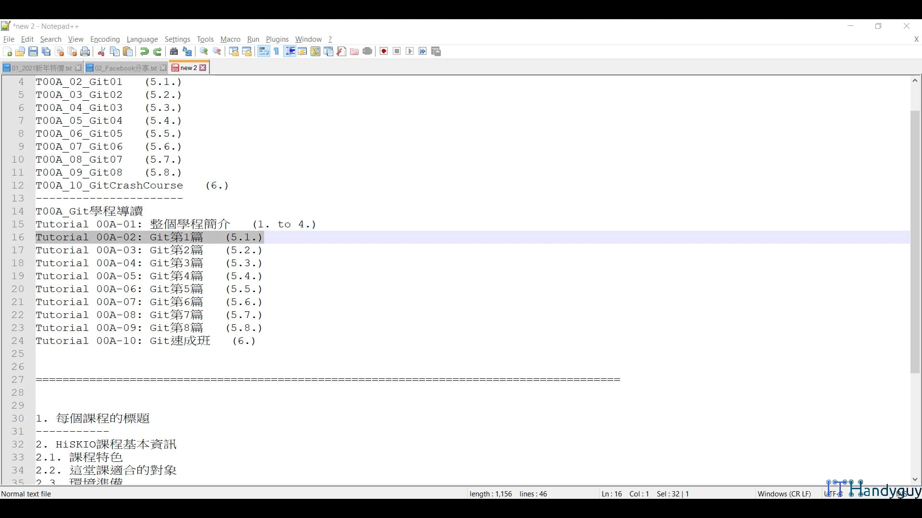
Task: Click the vertical scrollbar down arrow
Action: (915, 479)
